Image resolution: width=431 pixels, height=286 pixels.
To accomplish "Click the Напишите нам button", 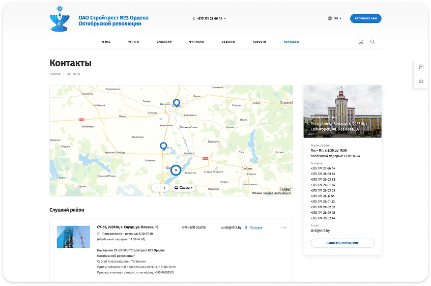I will [365, 18].
